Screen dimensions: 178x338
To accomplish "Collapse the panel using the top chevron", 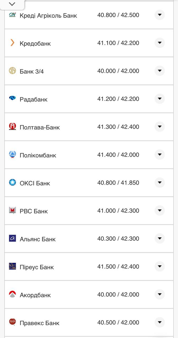I will click(x=12, y=4).
